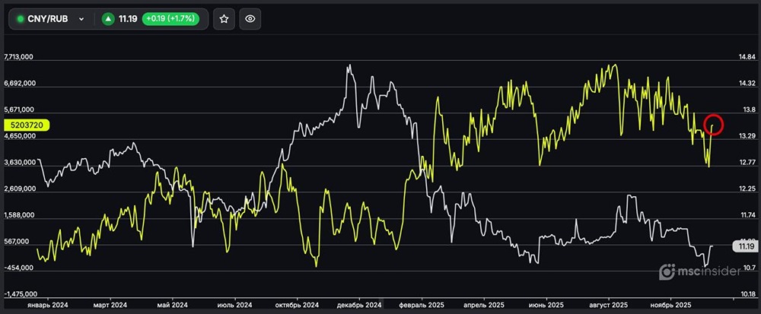Click the 14.84 right axis value

746,57
